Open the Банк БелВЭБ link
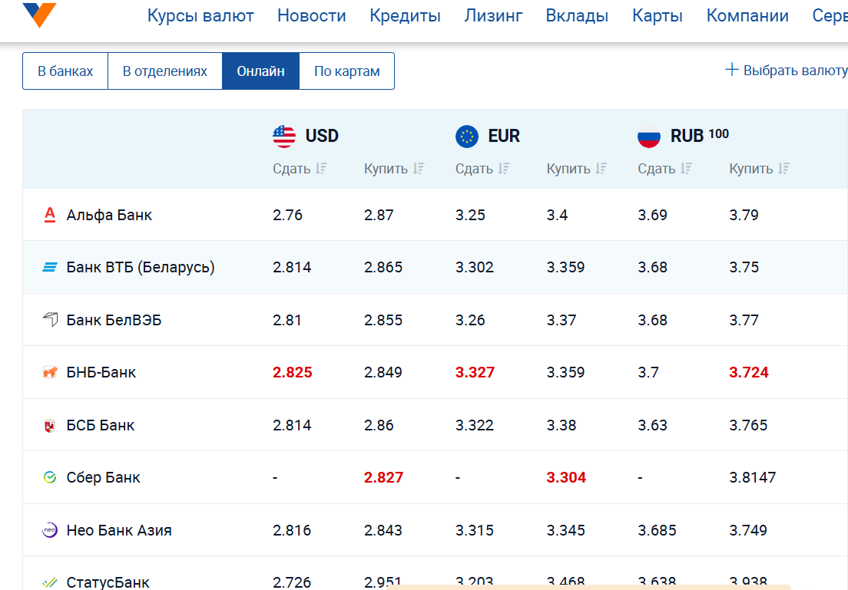Screen dimensions: 848x590 tap(114, 320)
